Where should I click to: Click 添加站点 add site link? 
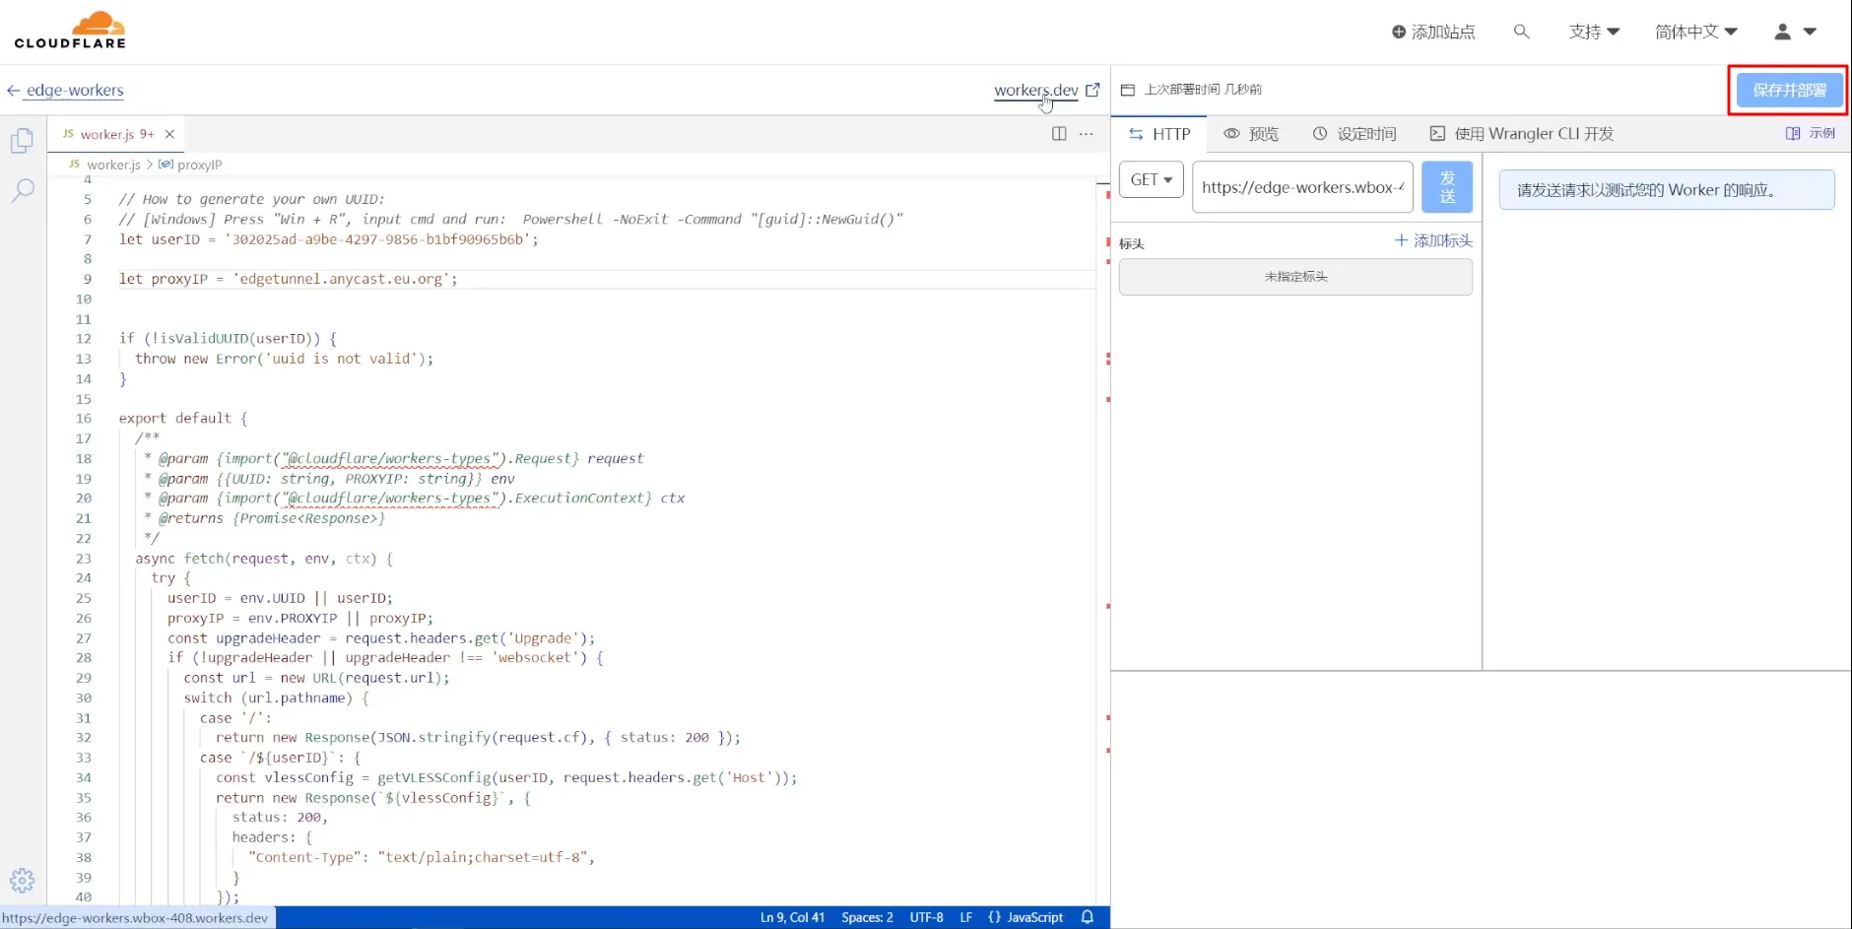(1433, 32)
